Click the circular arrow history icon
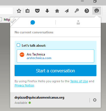This screenshot has width=106, height=111. (x=87, y=11)
